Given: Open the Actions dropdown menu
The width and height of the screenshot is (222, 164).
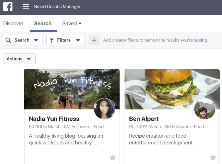Looking at the screenshot, I should coord(19,59).
